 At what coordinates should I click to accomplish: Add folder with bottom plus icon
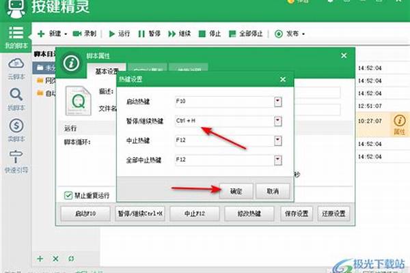coord(40,259)
